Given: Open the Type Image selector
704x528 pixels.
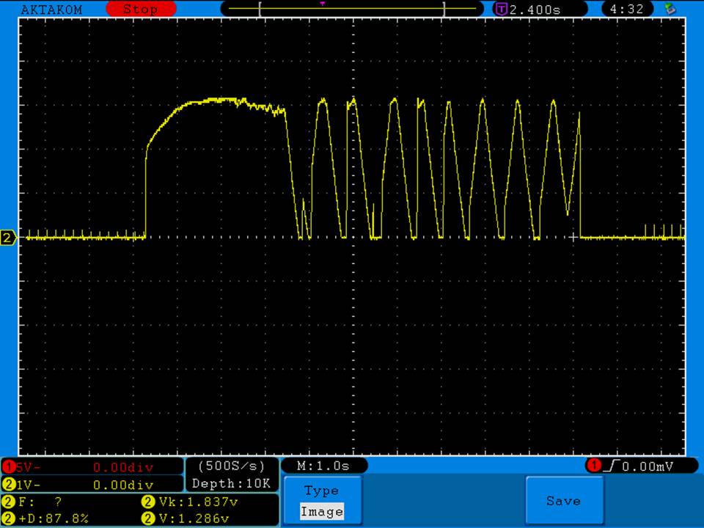Looking at the screenshot, I should pyautogui.click(x=321, y=501).
